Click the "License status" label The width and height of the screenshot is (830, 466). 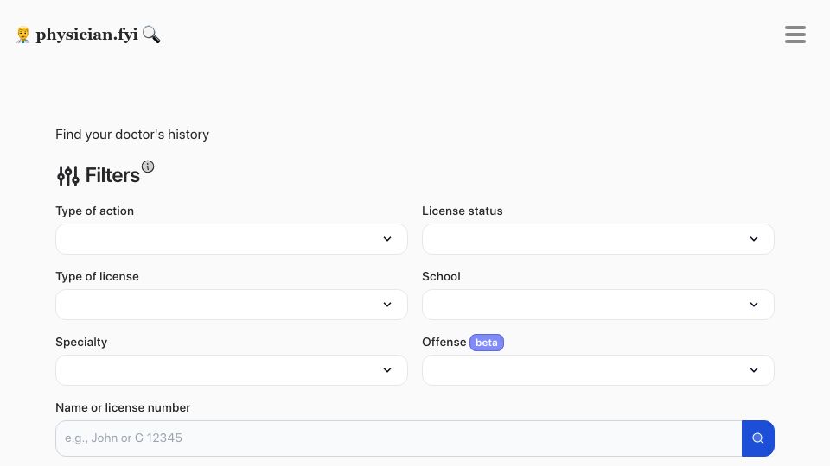(x=462, y=211)
